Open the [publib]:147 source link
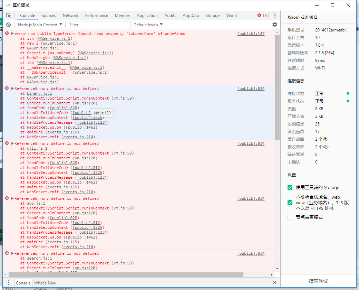Viewport: 359px width, 290px height. click(251, 34)
